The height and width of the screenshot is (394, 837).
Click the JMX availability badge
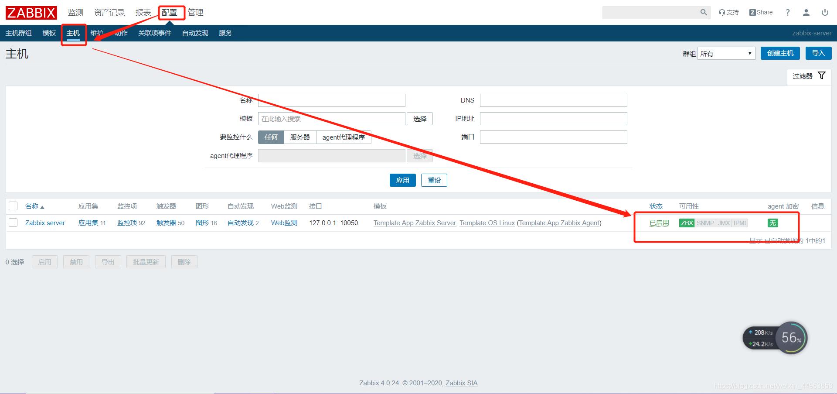[x=724, y=223]
